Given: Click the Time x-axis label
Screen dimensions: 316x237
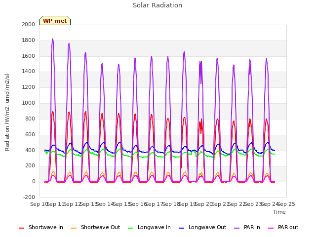Looking at the screenshot, I should click(x=279, y=212).
